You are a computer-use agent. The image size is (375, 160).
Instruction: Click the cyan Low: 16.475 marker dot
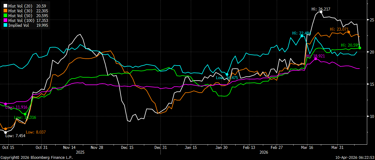[x=227, y=74]
